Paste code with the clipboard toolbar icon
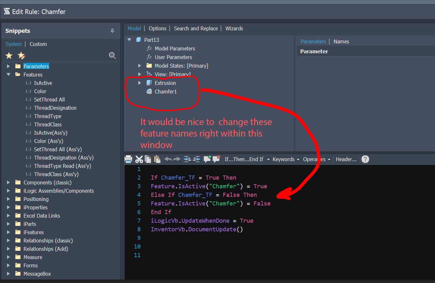Screen dimensions: 435x283 click(157, 159)
